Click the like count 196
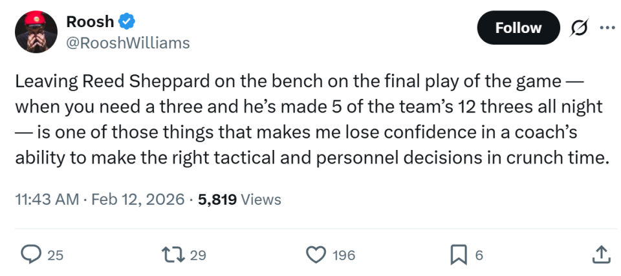Viewport: 621px width, 276px height. 343,255
